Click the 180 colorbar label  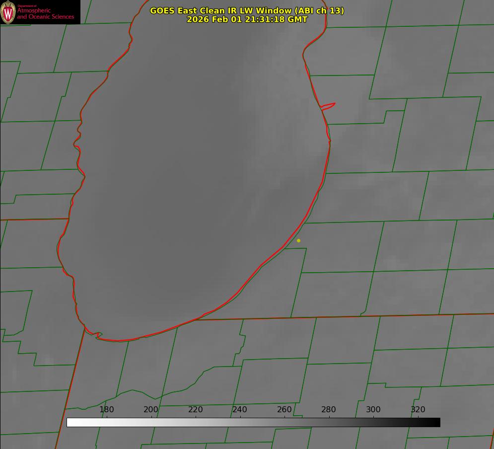click(106, 409)
